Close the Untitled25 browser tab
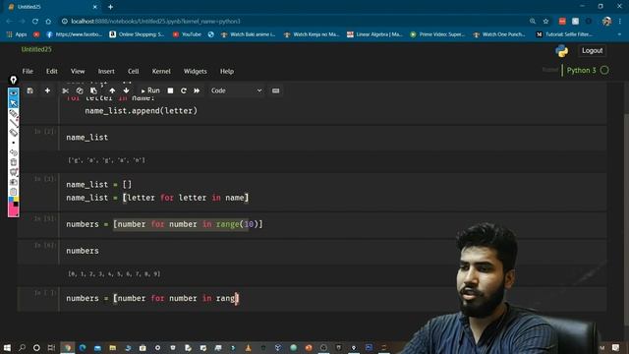This screenshot has width=629, height=354. (95, 7)
